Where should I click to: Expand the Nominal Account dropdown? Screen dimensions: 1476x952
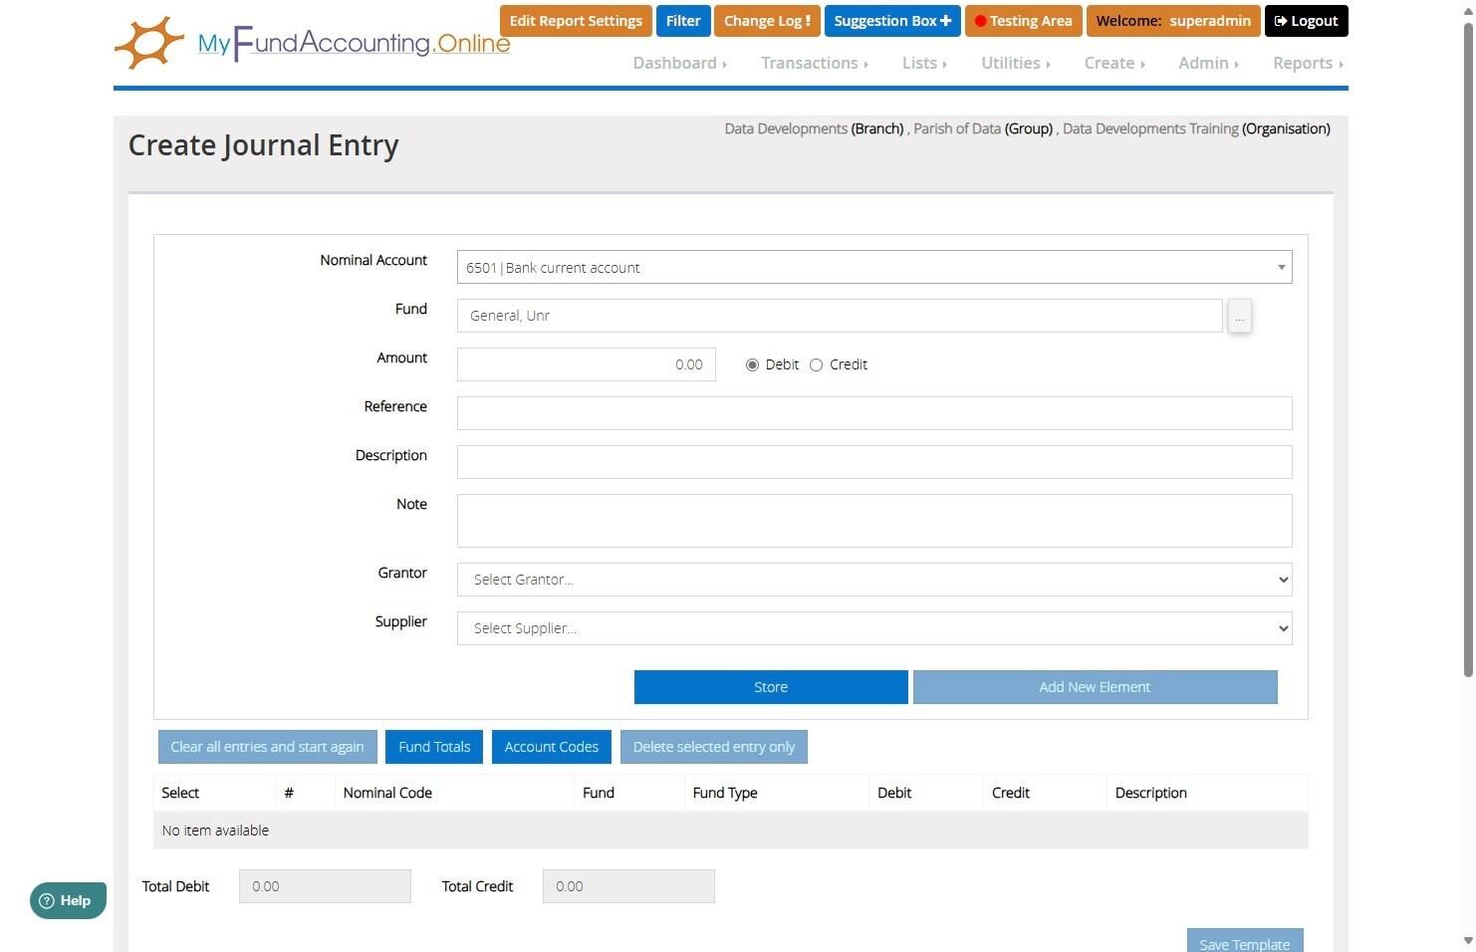[x=874, y=267]
